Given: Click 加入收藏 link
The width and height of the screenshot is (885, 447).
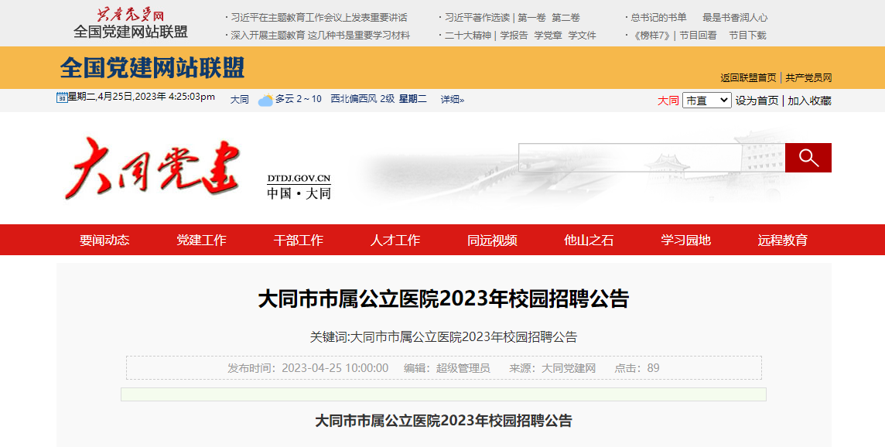Looking at the screenshot, I should (809, 101).
